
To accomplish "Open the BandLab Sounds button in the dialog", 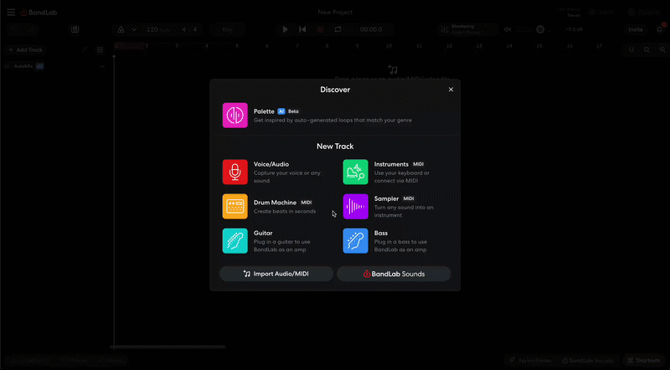I will tap(394, 274).
